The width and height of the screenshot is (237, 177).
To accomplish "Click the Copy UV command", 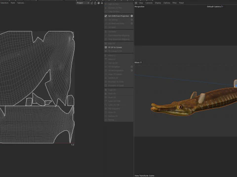I will coord(112,90).
